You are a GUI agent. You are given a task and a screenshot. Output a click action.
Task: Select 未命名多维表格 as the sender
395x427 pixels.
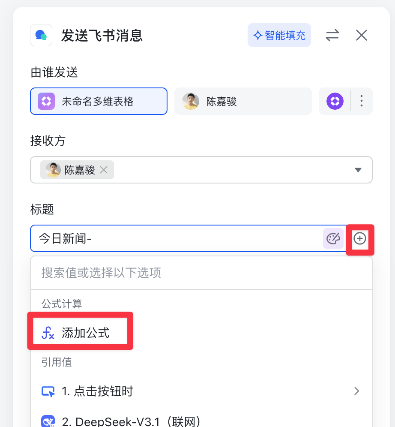(x=99, y=101)
